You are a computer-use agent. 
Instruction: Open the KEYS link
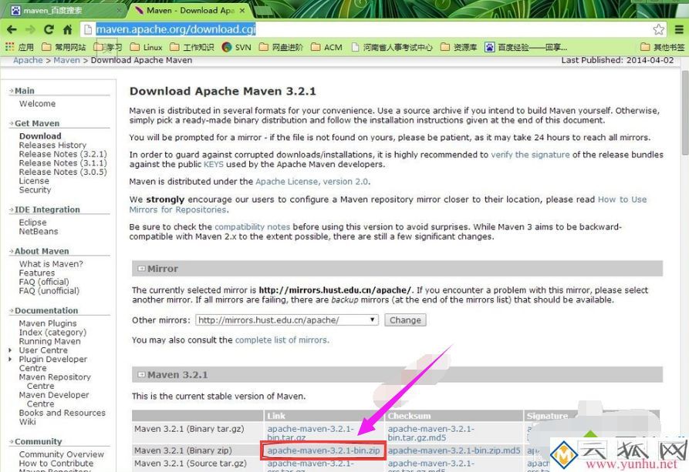(x=214, y=164)
